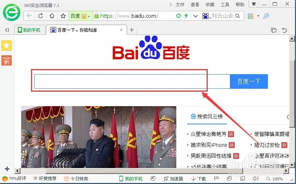Toggle the 好搜推荐 status option
This screenshot has width=296, height=184.
45,178
